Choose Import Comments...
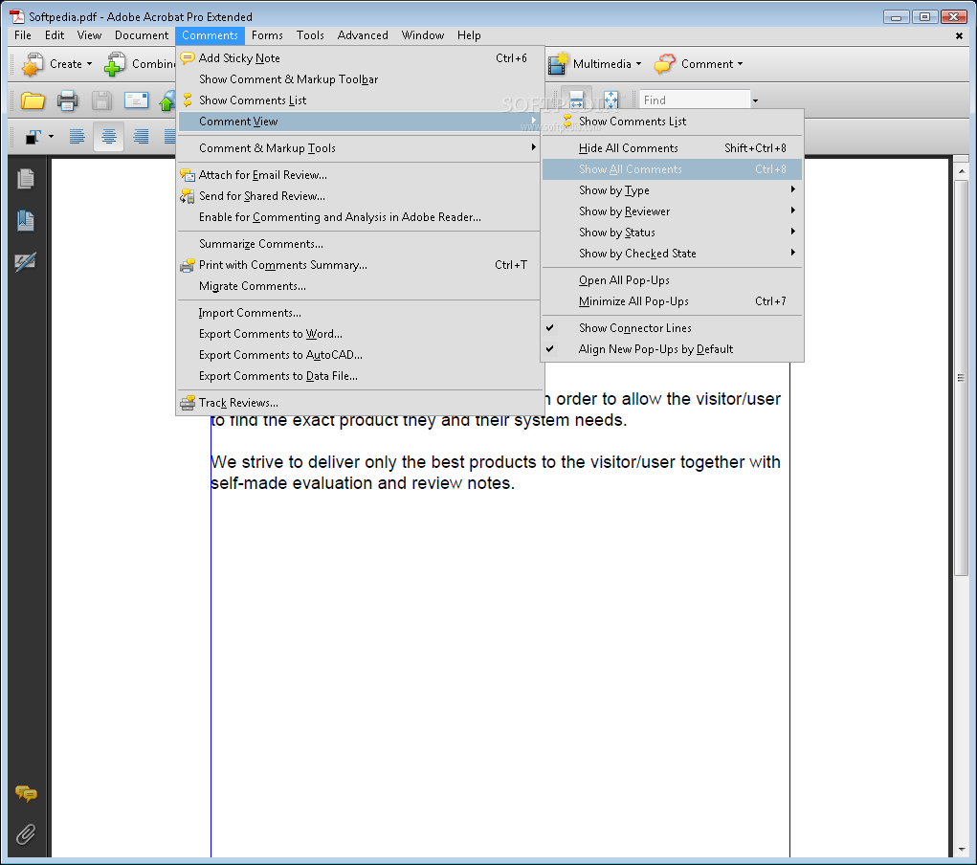 click(360, 313)
